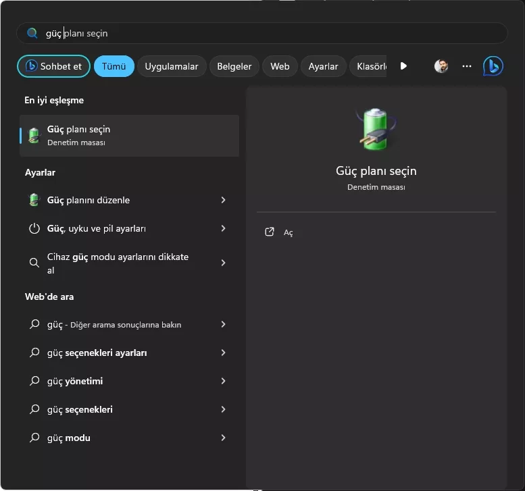Click the search magnifier icon in search box
Viewport: 525px width, 491px height.
tap(32, 33)
